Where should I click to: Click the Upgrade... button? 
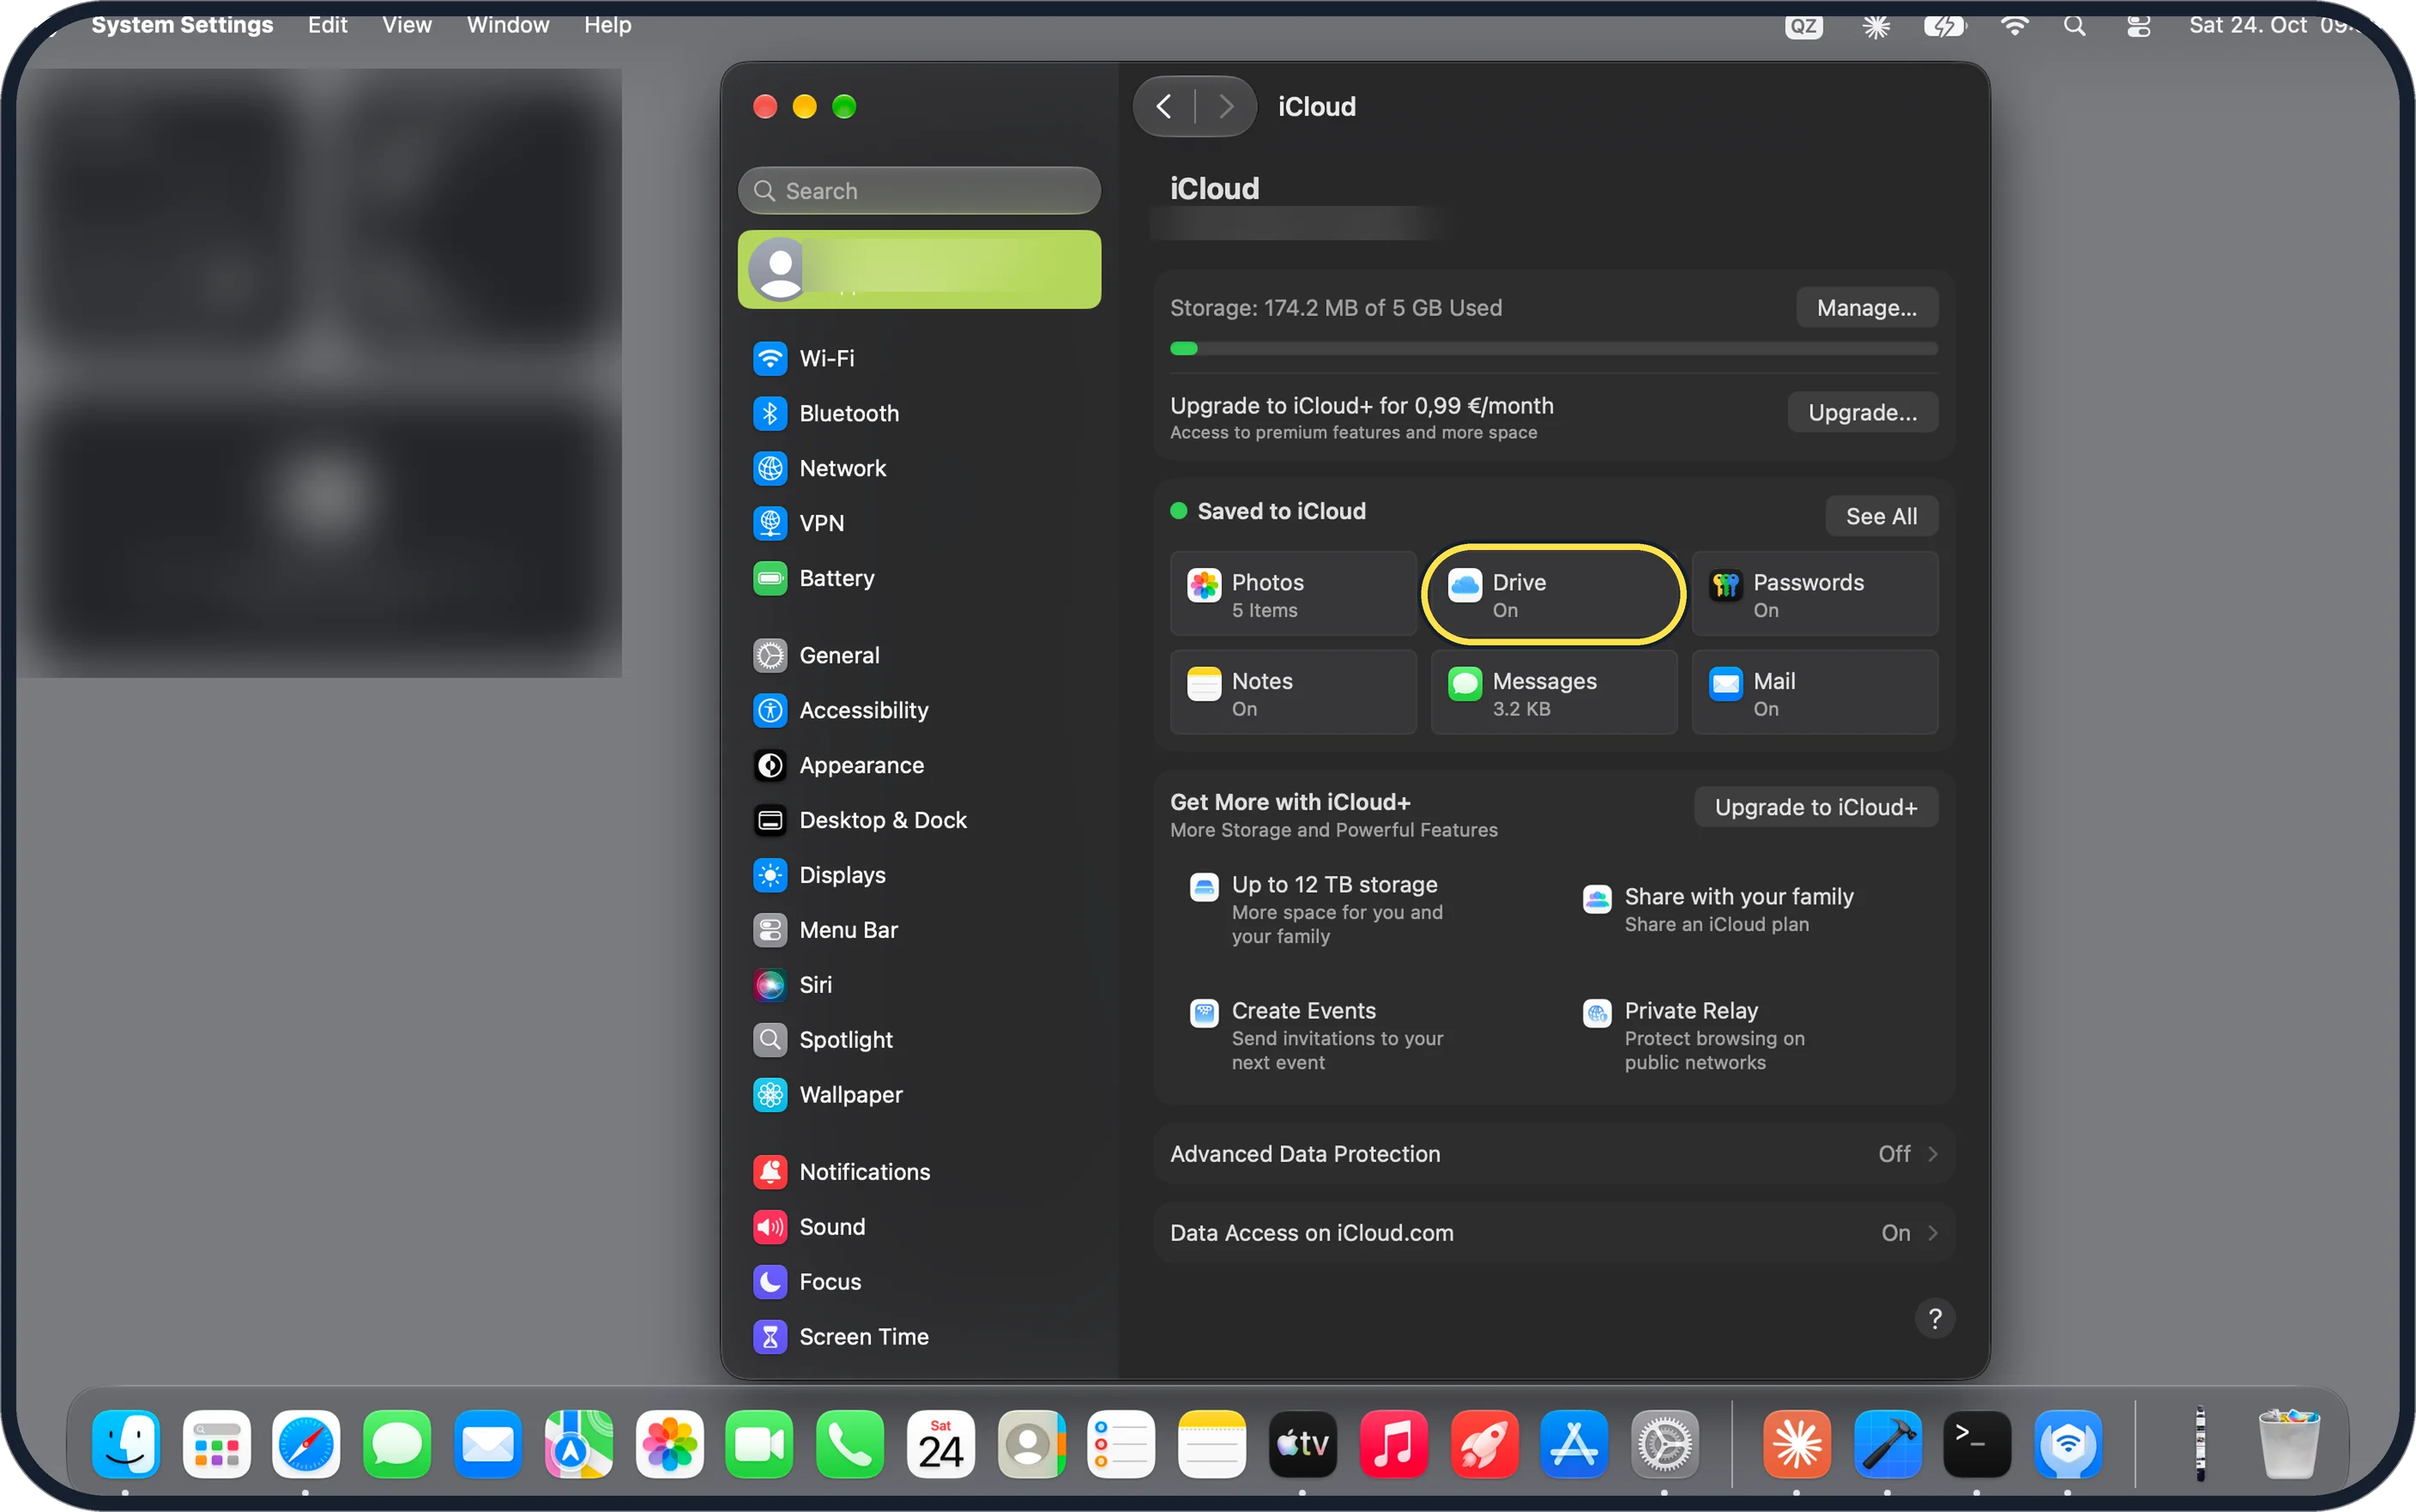[1863, 412]
